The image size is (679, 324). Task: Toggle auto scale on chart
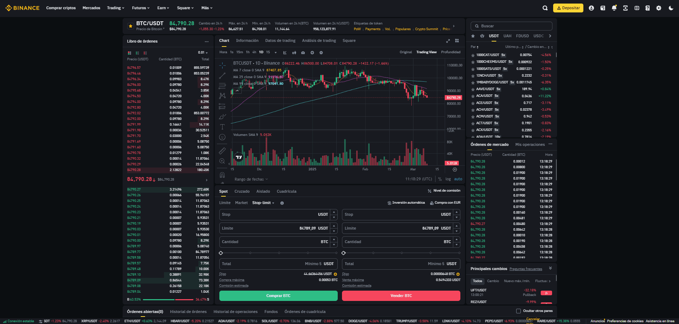(458, 179)
